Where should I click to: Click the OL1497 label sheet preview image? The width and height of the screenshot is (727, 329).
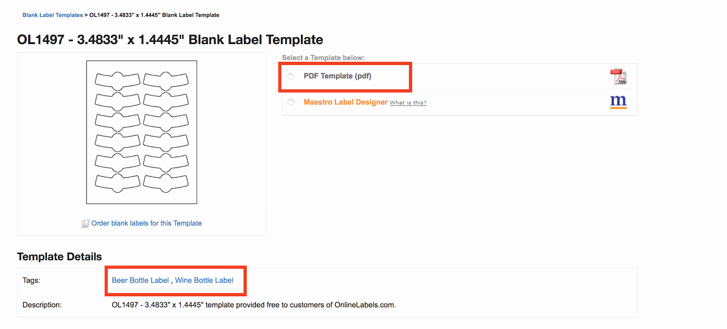[142, 132]
